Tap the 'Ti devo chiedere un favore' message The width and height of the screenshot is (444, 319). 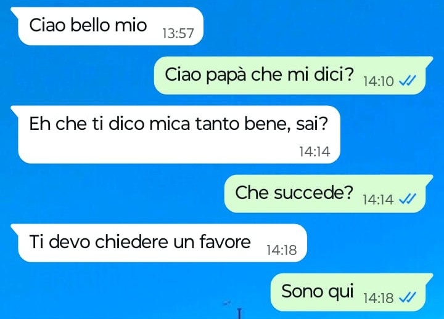pos(159,243)
